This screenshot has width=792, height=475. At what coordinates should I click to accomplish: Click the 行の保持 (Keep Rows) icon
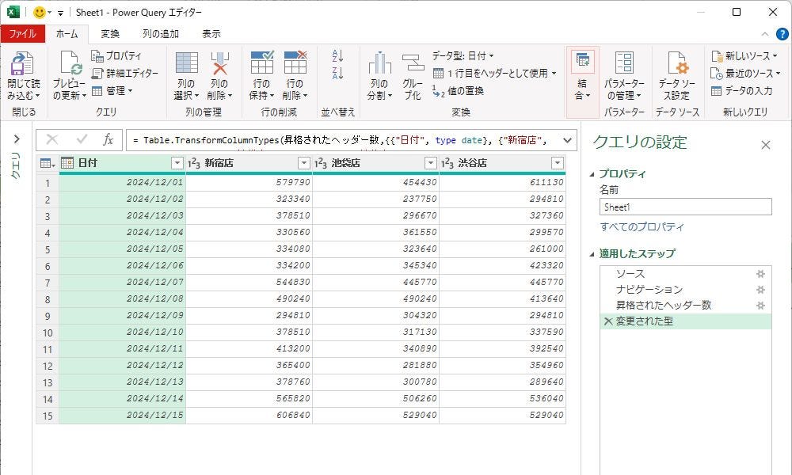click(x=261, y=63)
